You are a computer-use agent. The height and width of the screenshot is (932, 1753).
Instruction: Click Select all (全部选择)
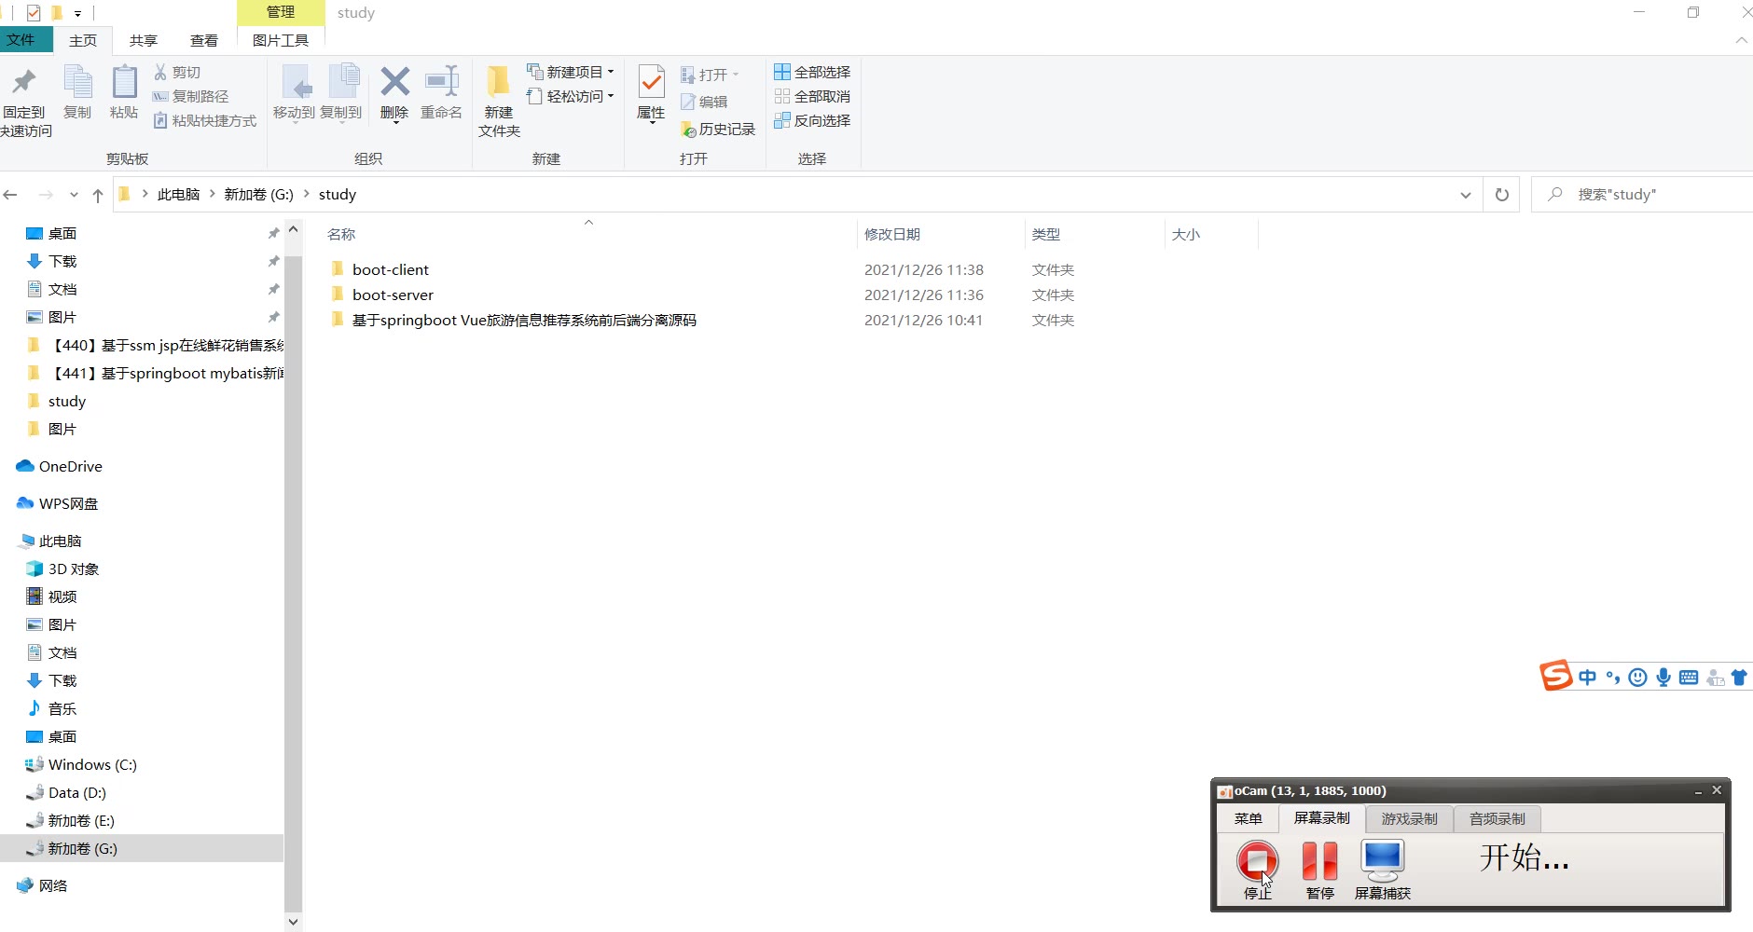click(x=812, y=72)
